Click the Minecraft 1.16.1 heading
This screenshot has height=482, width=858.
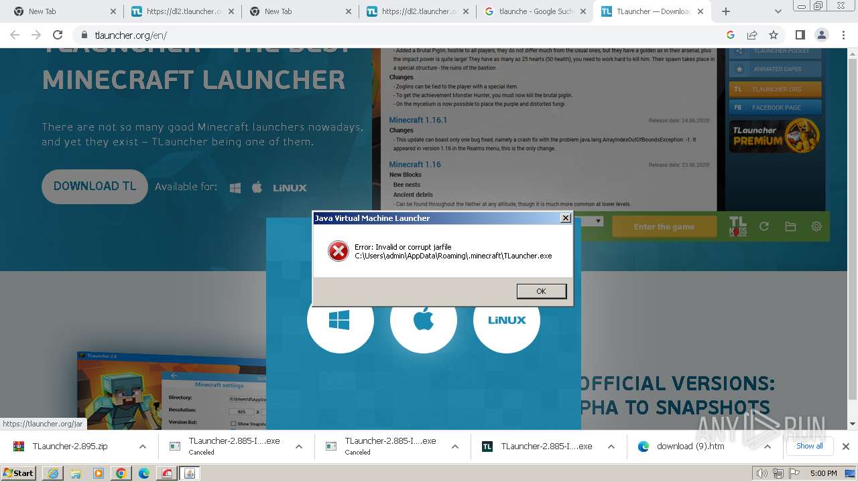click(x=418, y=120)
